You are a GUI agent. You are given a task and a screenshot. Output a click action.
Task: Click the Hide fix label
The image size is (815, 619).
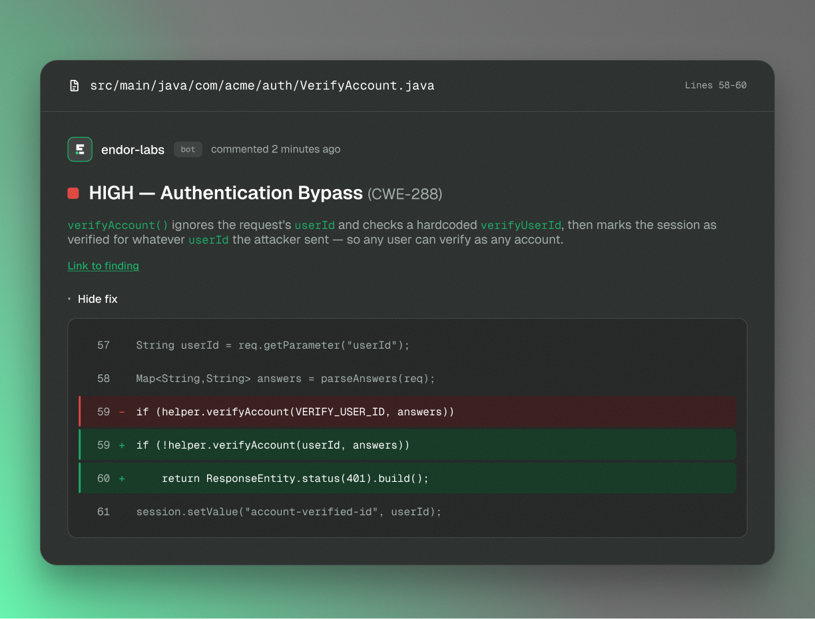pyautogui.click(x=97, y=299)
